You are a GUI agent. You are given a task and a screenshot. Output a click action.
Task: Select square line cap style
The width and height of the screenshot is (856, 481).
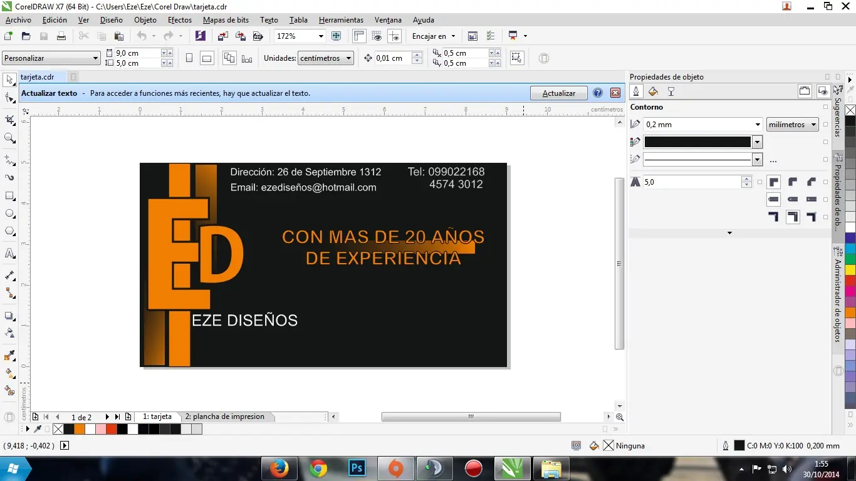[x=773, y=200]
